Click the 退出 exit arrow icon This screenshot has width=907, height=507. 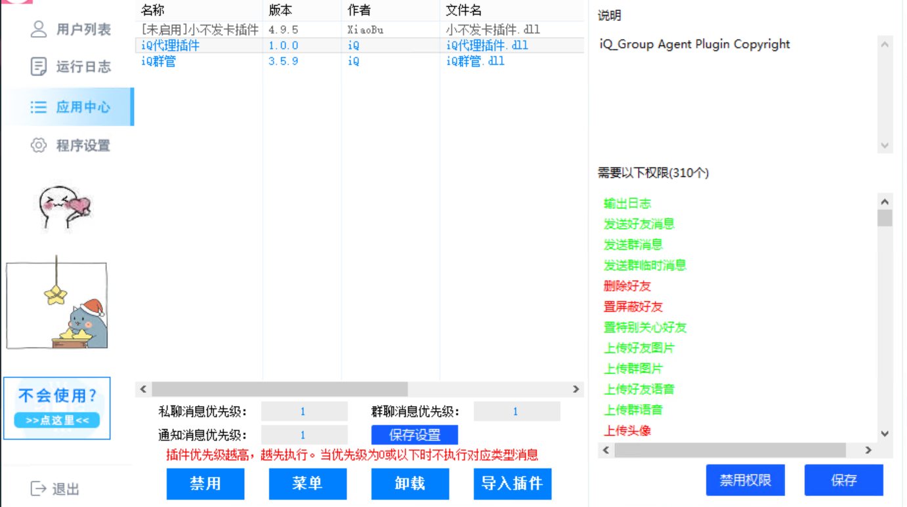[x=39, y=489]
